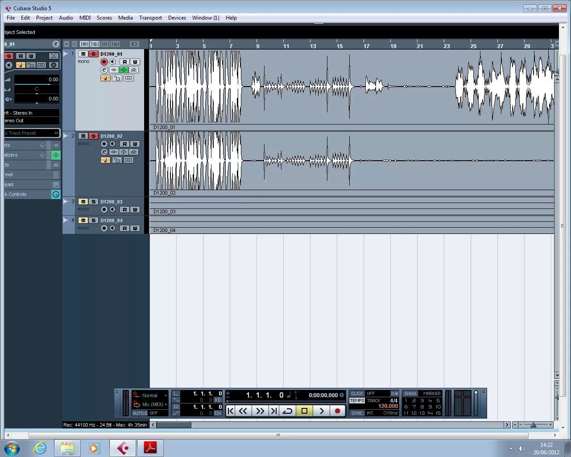Click transport Go to Previous Marker button
The height and width of the screenshot is (457, 571).
click(231, 411)
